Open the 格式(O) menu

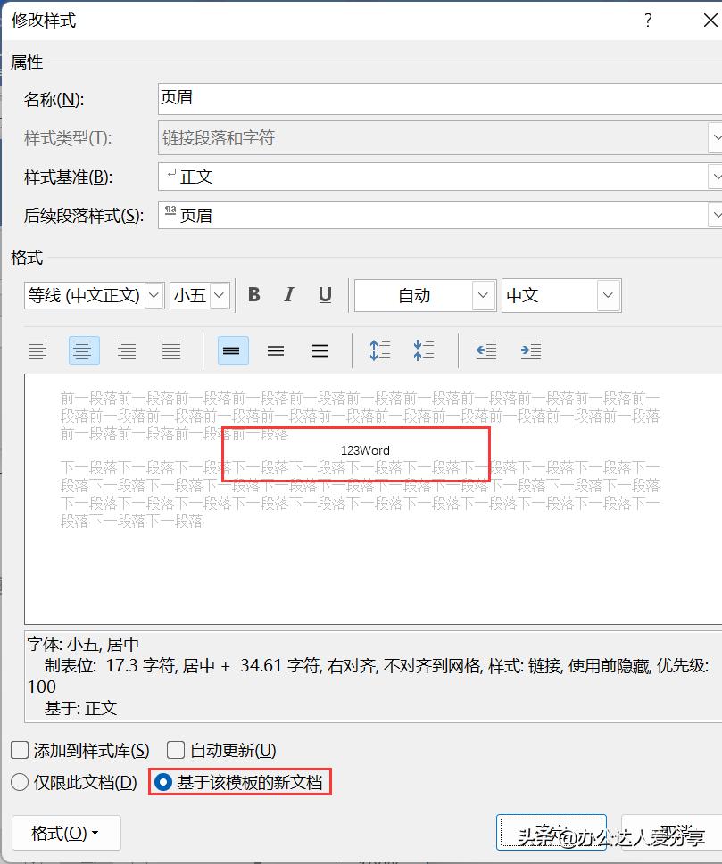[x=65, y=832]
